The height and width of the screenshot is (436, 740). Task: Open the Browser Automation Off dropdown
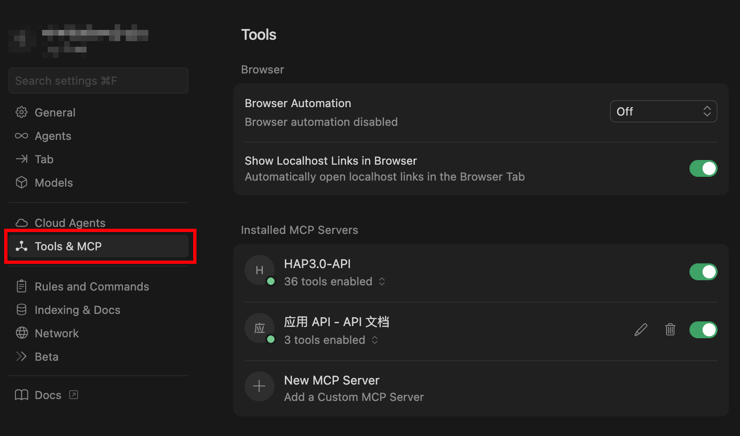(x=663, y=111)
